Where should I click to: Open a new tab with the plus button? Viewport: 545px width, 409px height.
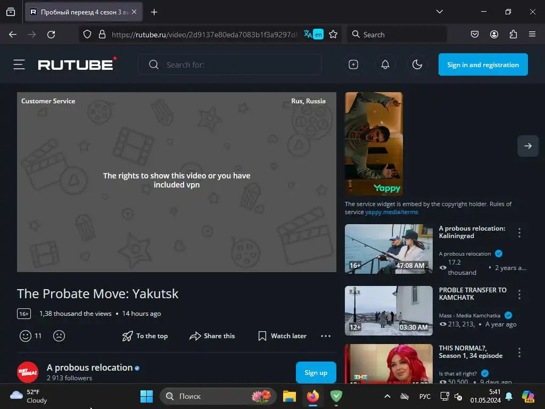[x=154, y=12]
